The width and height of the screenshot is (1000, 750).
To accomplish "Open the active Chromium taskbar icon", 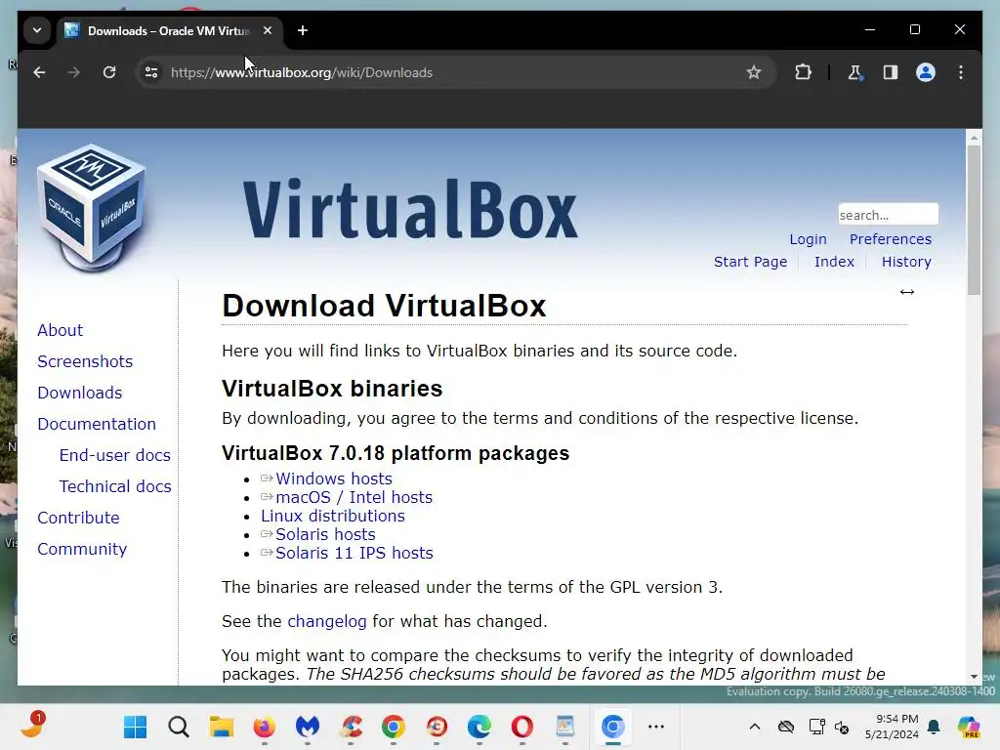I will 613,727.
